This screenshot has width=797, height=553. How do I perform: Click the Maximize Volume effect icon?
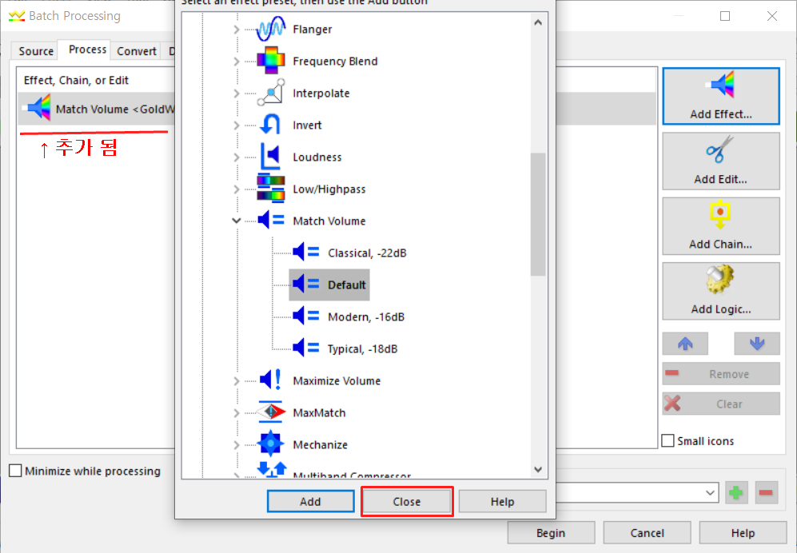click(x=270, y=380)
